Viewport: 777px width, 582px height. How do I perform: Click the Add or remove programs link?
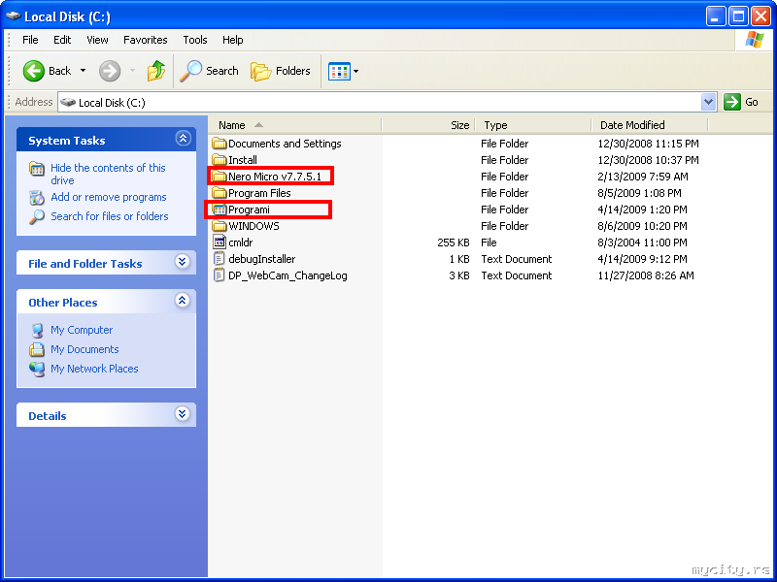[108, 197]
